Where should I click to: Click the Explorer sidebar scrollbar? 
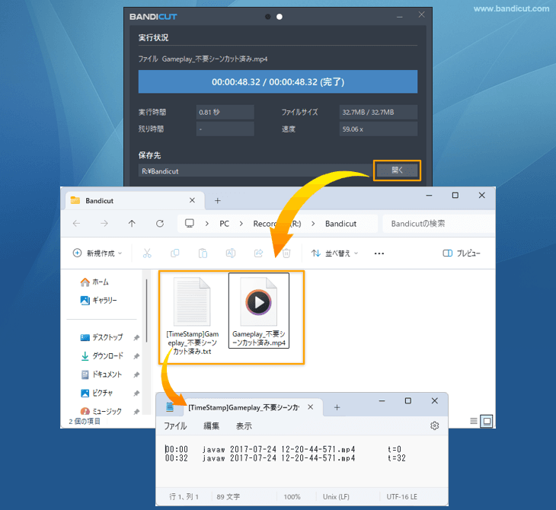click(x=146, y=311)
